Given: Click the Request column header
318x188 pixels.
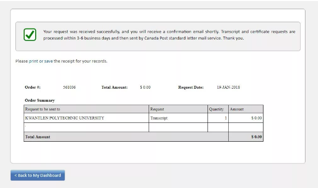Looking at the screenshot, I should [178, 109].
